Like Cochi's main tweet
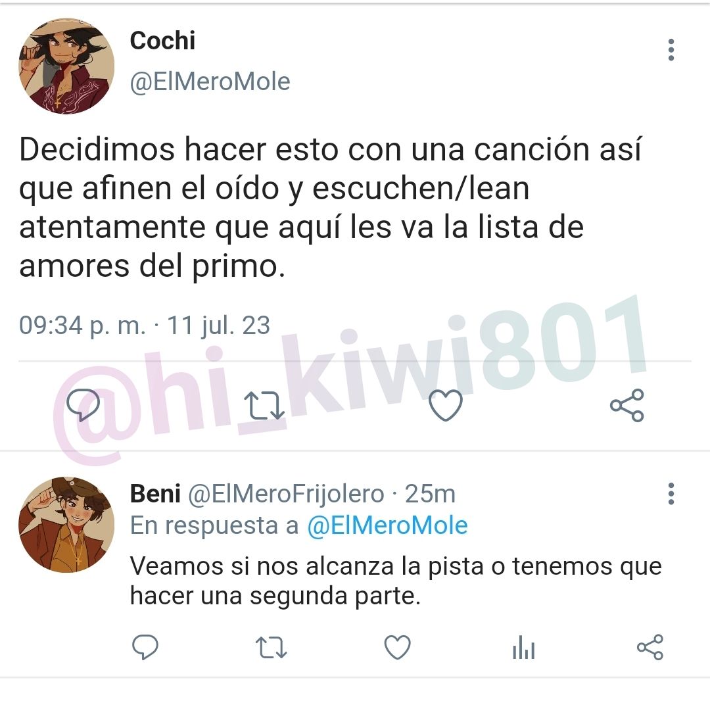The width and height of the screenshot is (710, 701). (446, 405)
